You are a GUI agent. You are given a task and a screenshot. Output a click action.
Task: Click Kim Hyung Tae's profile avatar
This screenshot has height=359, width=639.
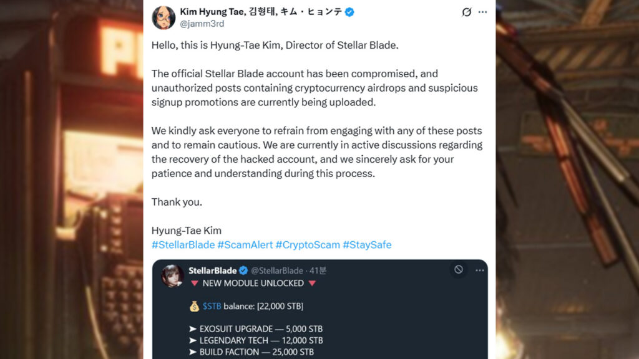click(x=163, y=17)
